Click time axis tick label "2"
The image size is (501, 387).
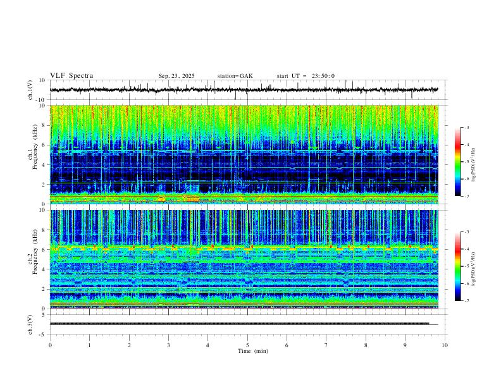tap(129, 345)
